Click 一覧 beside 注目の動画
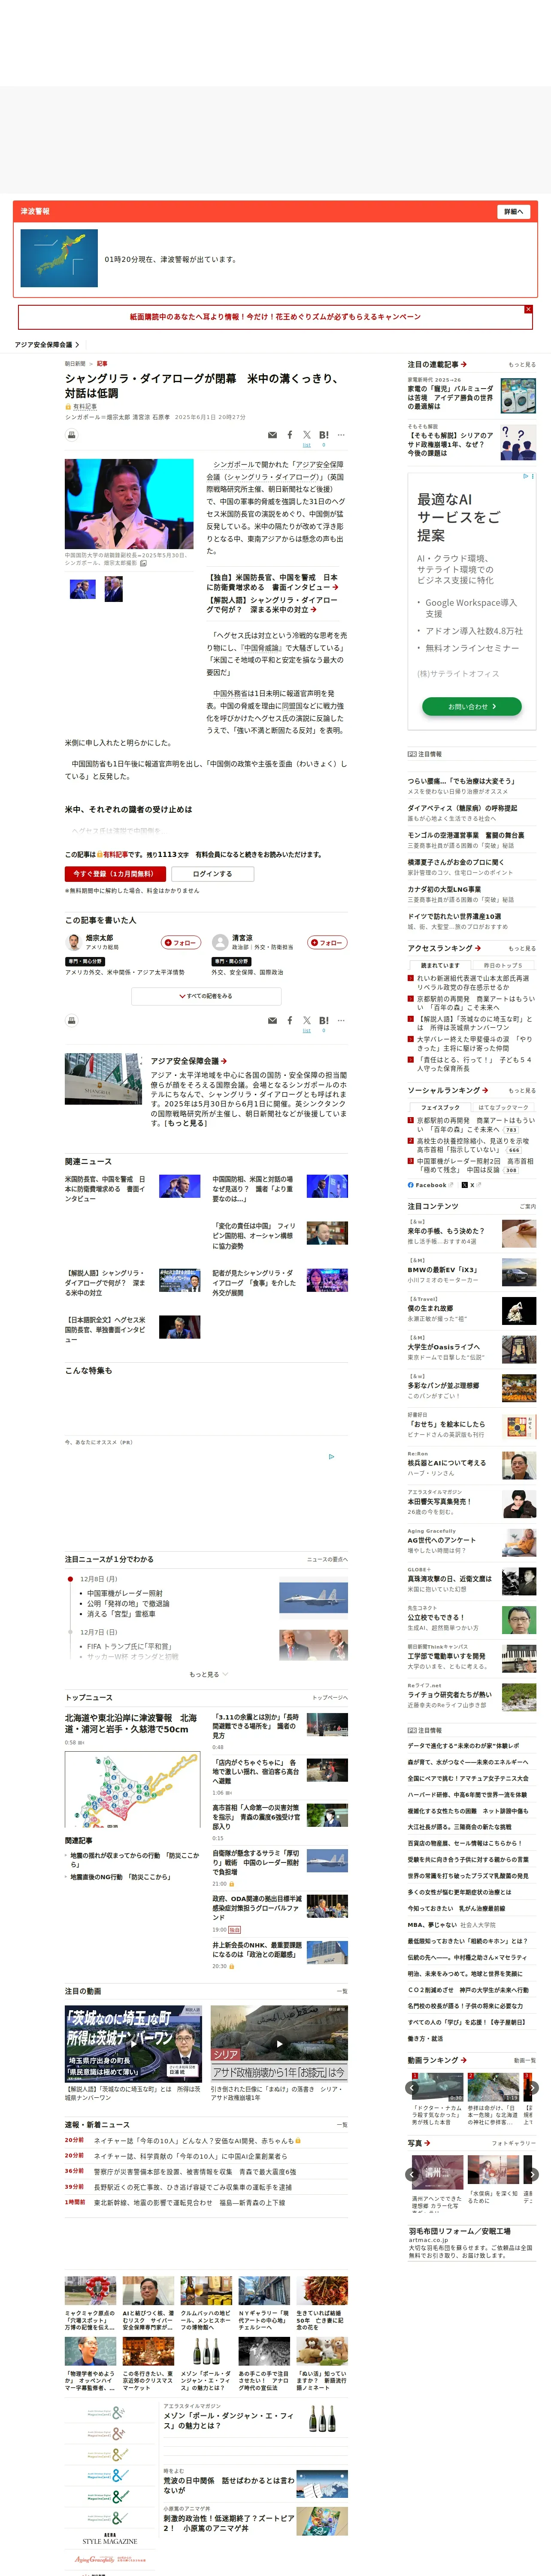 (342, 1991)
